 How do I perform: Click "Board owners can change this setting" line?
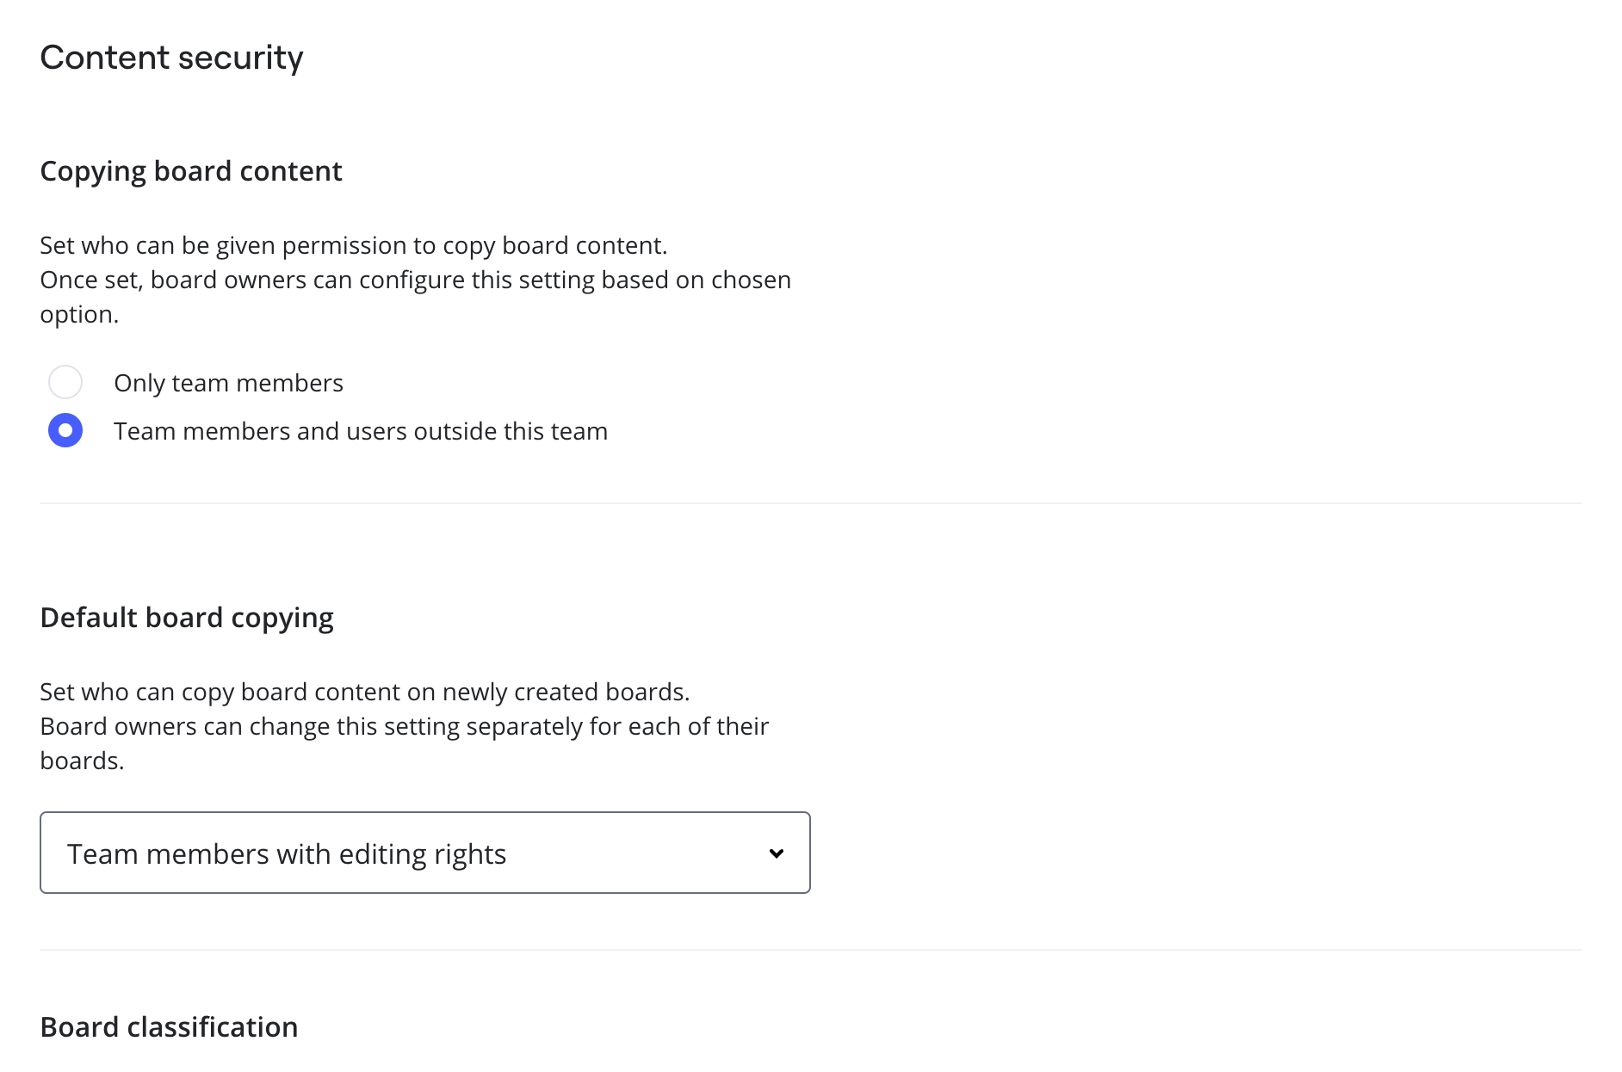404,726
